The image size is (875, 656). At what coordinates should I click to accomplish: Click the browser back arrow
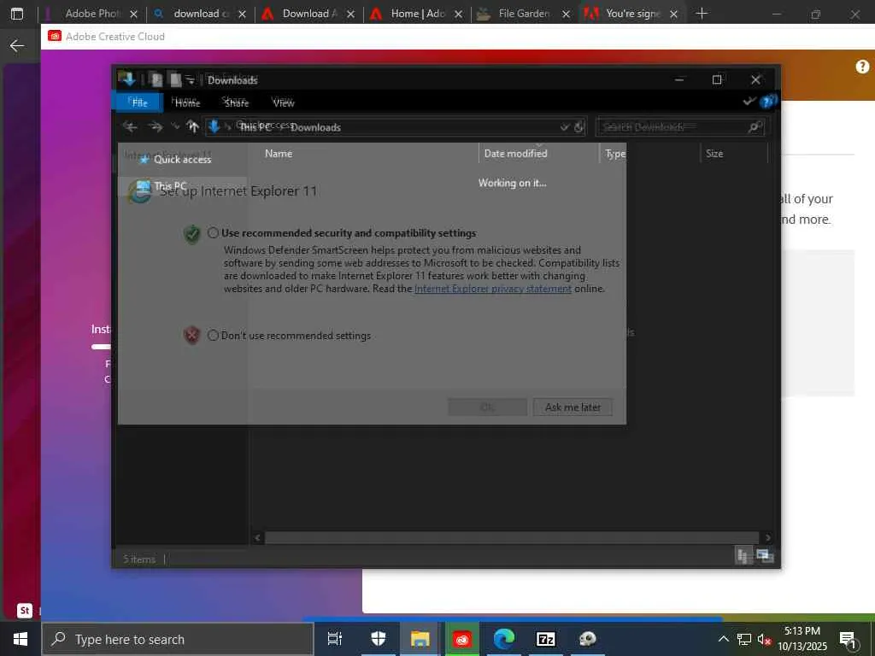pos(17,45)
